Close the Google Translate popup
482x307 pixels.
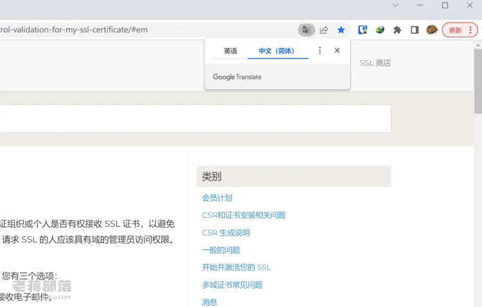(337, 50)
